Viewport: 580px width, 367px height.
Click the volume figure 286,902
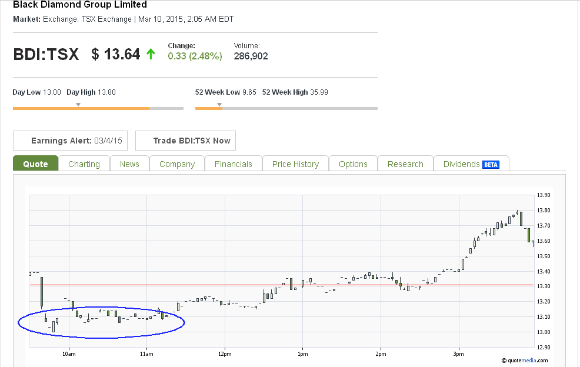[251, 56]
